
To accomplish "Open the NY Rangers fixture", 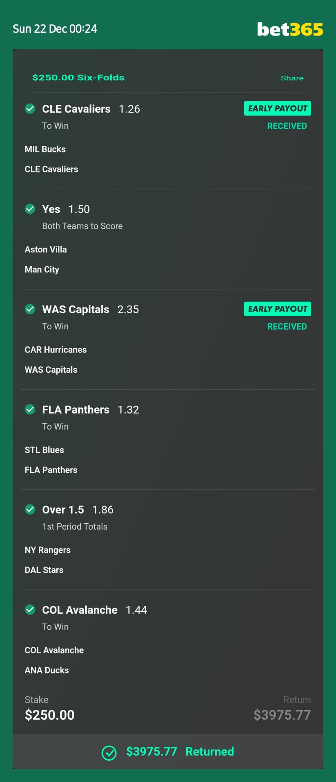I will tap(48, 550).
